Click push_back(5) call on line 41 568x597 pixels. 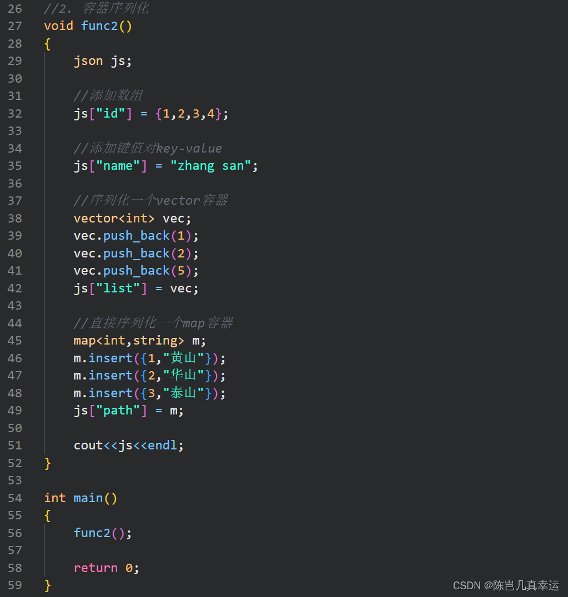(148, 271)
